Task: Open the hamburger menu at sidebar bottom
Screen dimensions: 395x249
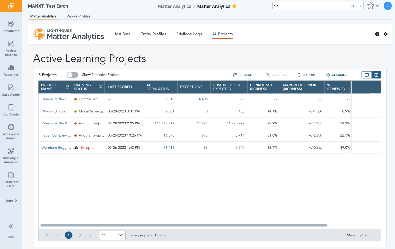Action: tap(11, 236)
